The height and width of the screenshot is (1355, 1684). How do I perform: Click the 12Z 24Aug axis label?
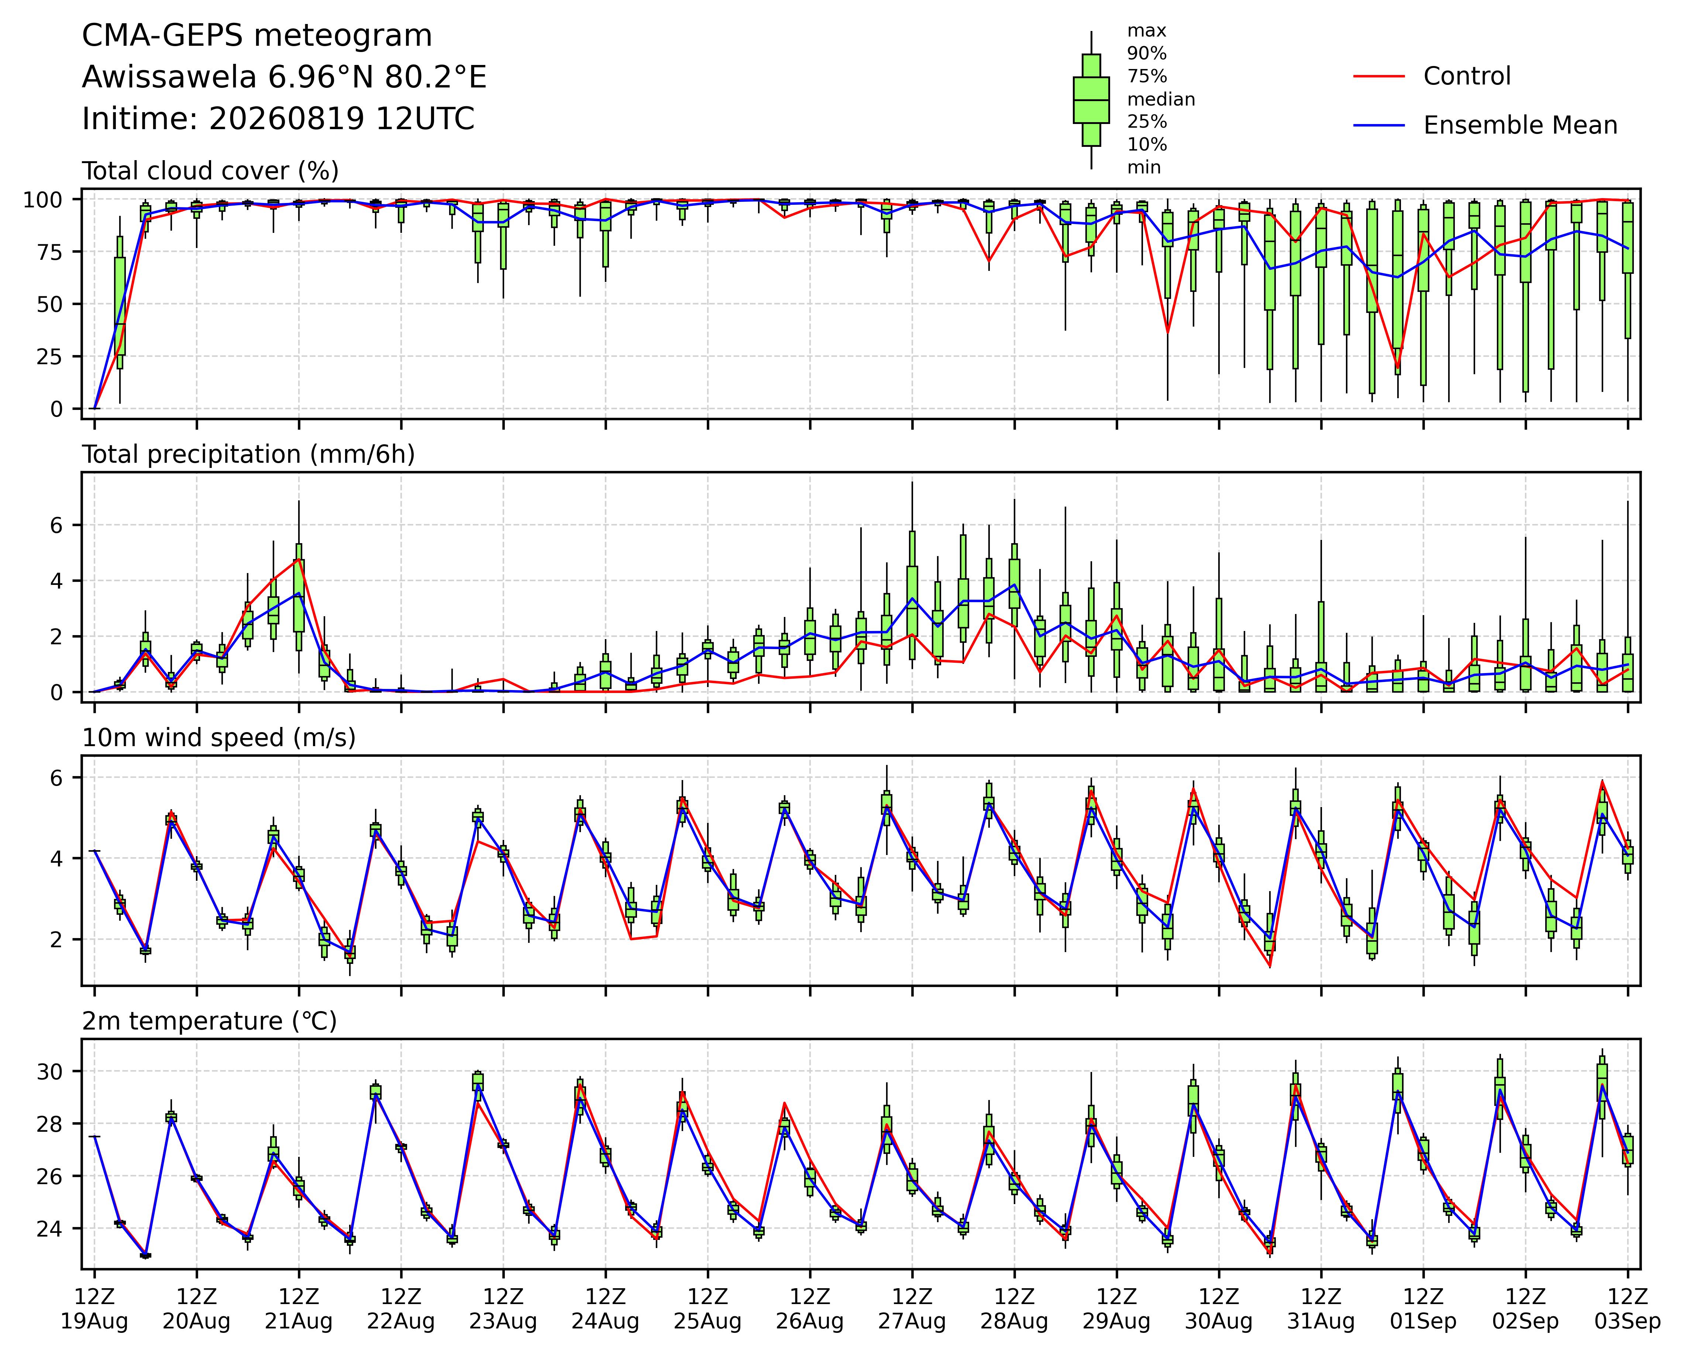point(605,1310)
